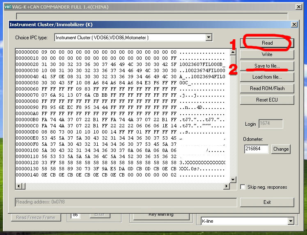Image resolution: width=307 pixels, height=235 pixels.
Task: Click the Exit button
Action: pyautogui.click(x=267, y=202)
